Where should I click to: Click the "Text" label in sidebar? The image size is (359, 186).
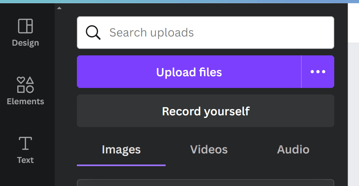(x=25, y=160)
